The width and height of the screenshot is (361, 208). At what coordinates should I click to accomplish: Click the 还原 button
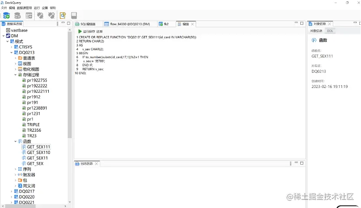tap(99, 32)
